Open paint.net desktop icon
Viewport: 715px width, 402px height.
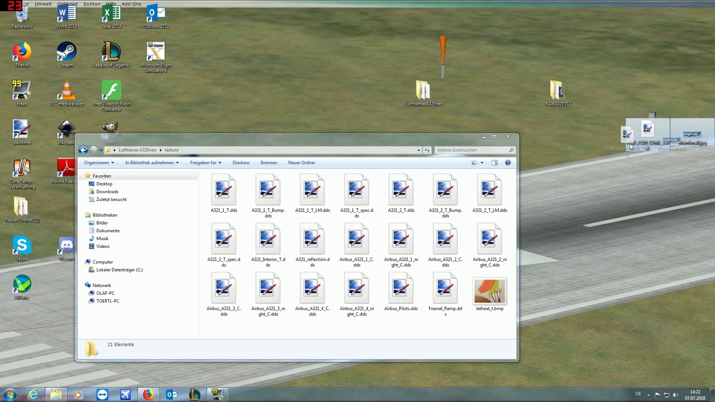click(x=22, y=132)
